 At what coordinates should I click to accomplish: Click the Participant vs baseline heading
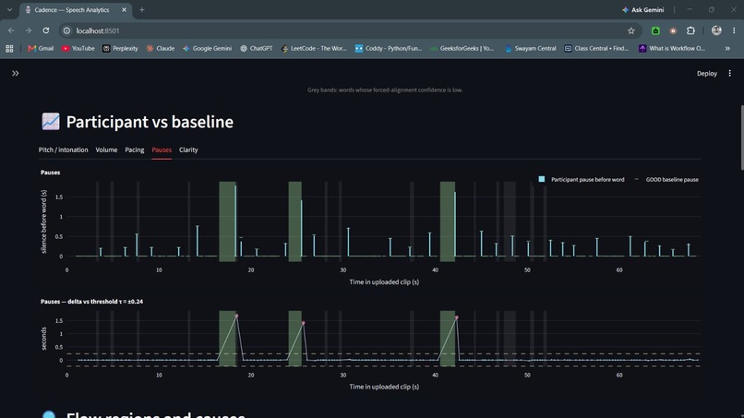pyautogui.click(x=150, y=122)
